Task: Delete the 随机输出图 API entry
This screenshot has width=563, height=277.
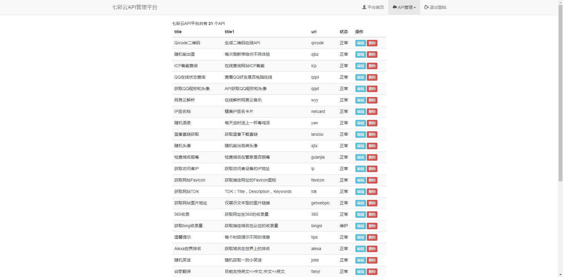Action: click(x=372, y=55)
